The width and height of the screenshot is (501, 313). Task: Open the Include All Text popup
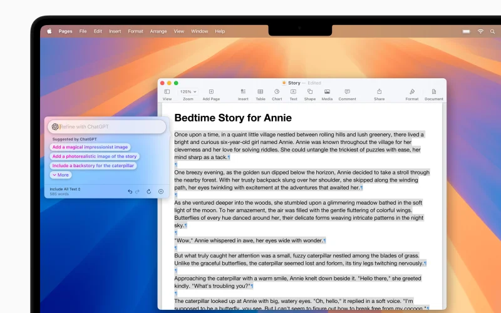pyautogui.click(x=65, y=189)
